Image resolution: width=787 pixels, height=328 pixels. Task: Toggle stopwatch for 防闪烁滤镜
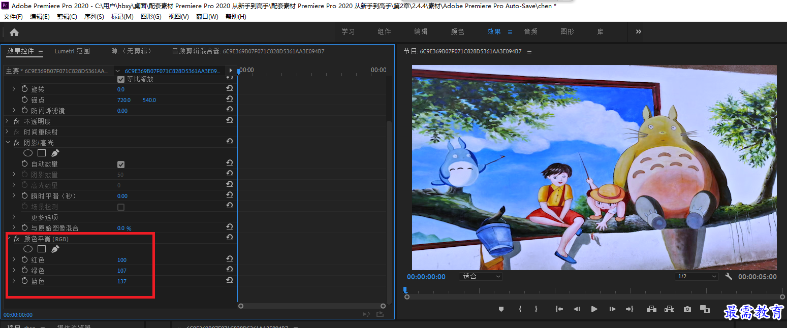(25, 111)
